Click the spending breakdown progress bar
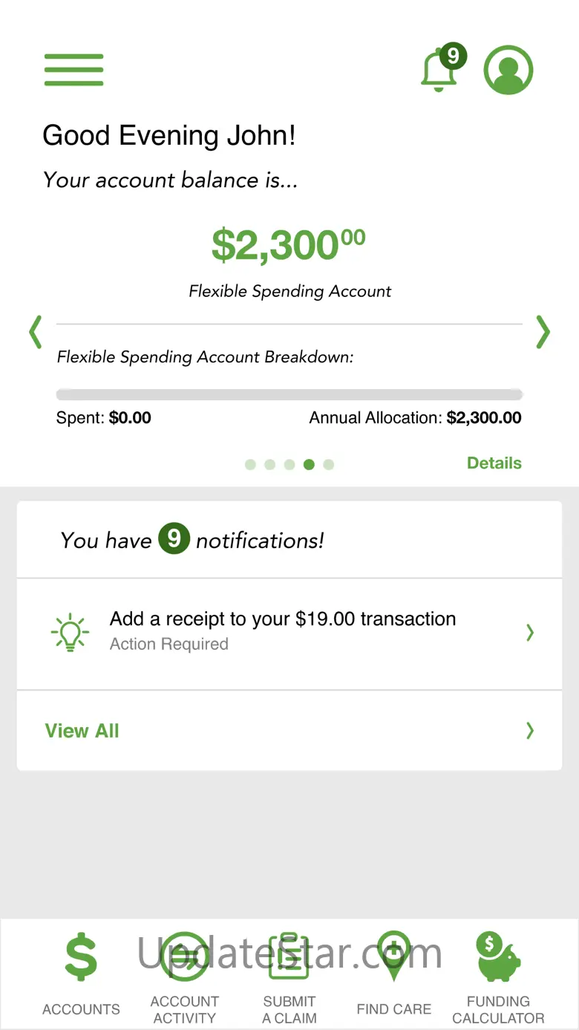The width and height of the screenshot is (579, 1030). (289, 394)
